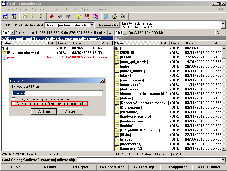Click the back arrow toolbar icon
The image size is (227, 171).
(60, 16)
